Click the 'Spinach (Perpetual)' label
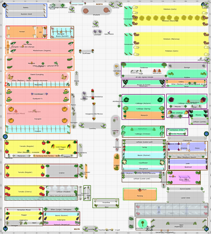211x234 pixels. 61,224
